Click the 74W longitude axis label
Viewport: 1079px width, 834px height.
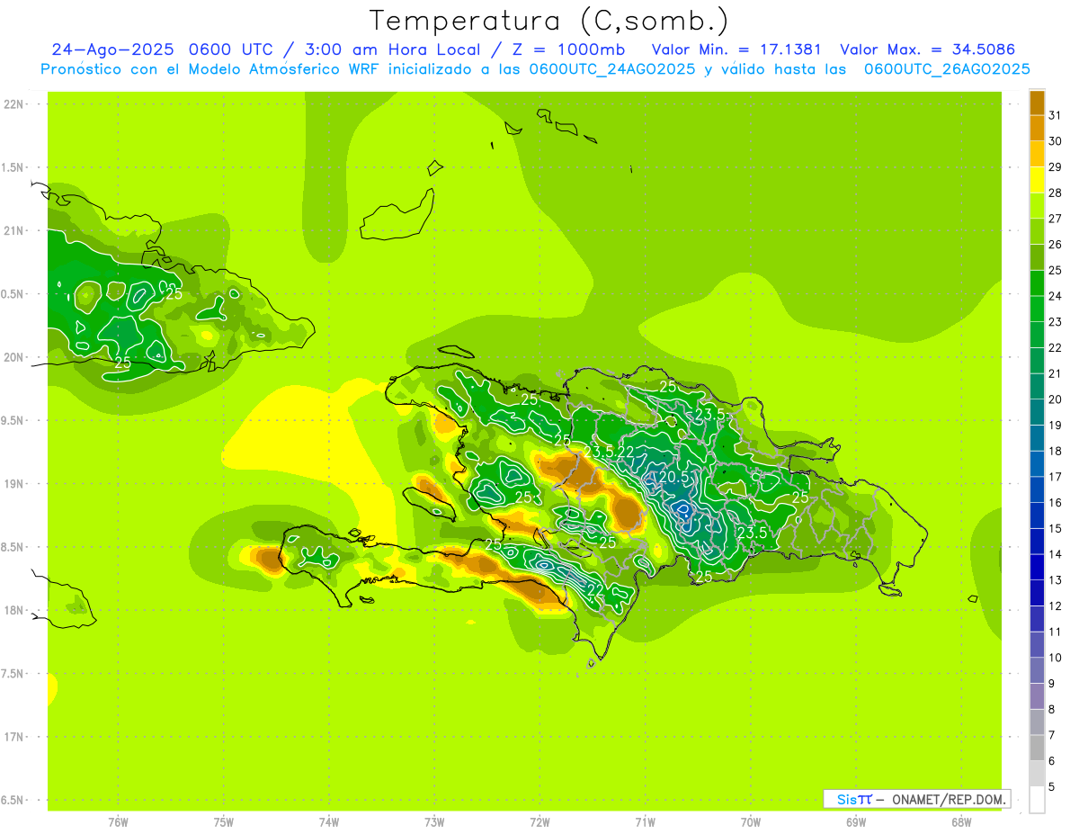(x=329, y=822)
